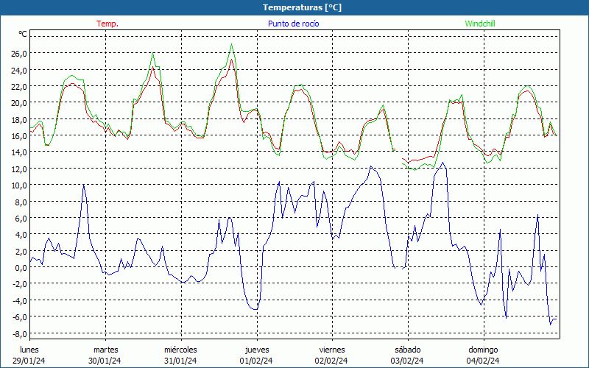The width and height of the screenshot is (589, 368).
Task: Click the Temperaturas [°C] title
Action: pos(302,7)
